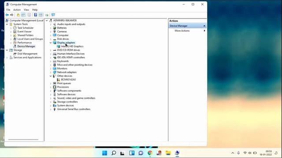The width and height of the screenshot is (282, 158).
Task: Click the Print queues category label
Action: 64,83
